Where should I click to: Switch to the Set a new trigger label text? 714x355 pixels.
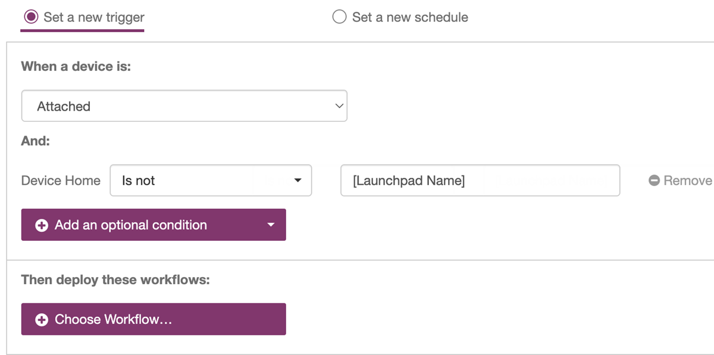pos(94,17)
